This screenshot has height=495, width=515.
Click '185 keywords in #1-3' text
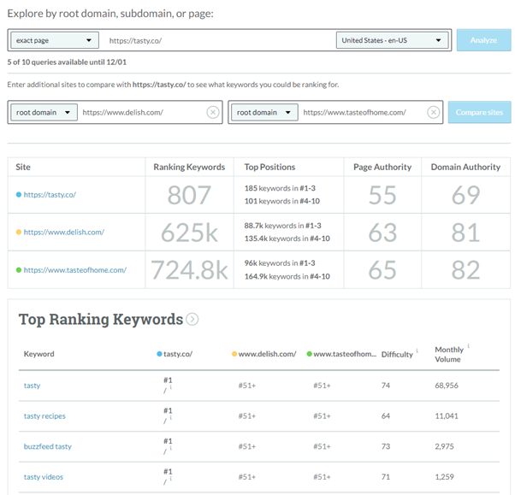[x=280, y=188]
